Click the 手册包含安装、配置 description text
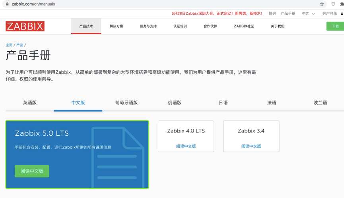 tap(63, 147)
